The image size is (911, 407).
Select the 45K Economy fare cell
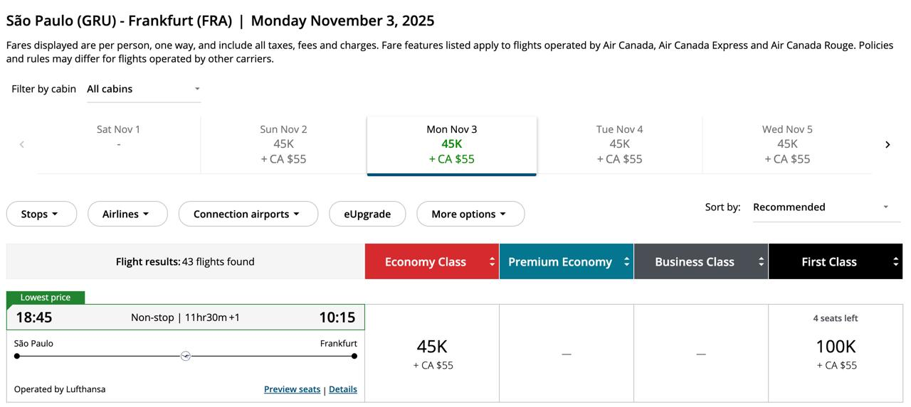point(432,354)
